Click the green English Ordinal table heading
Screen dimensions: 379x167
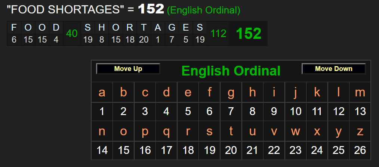[x=231, y=71]
